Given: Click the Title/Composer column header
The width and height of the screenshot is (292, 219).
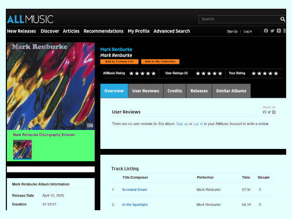Looking at the screenshot, I should pos(135,178).
